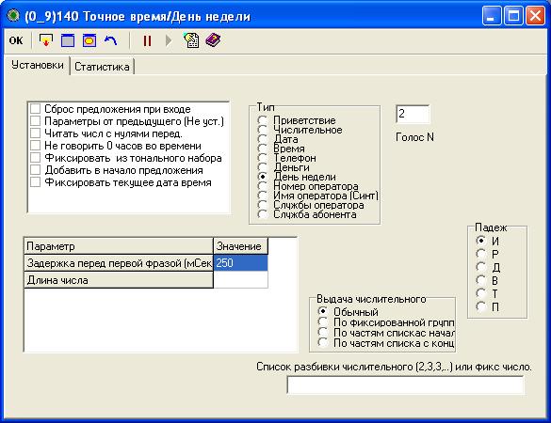Screen dimensions: 551x423
Task: Toggle Фиксировать текущее дата время checkbox
Action: (x=36, y=182)
